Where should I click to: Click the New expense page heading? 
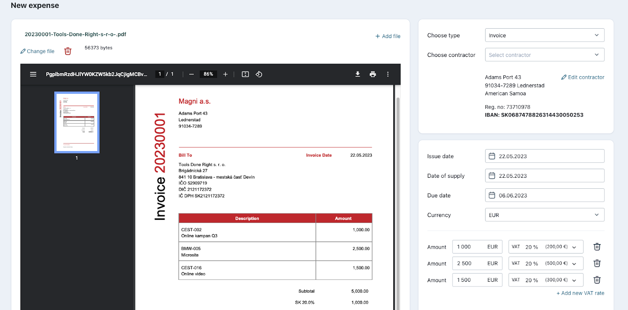point(35,5)
